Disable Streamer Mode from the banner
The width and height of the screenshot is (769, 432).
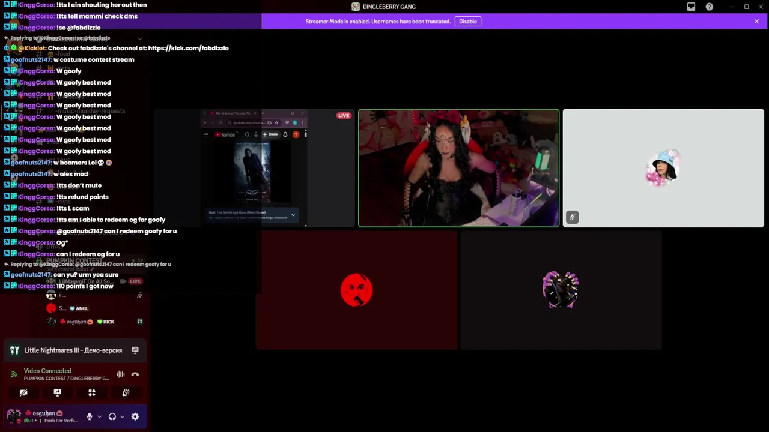(x=468, y=22)
